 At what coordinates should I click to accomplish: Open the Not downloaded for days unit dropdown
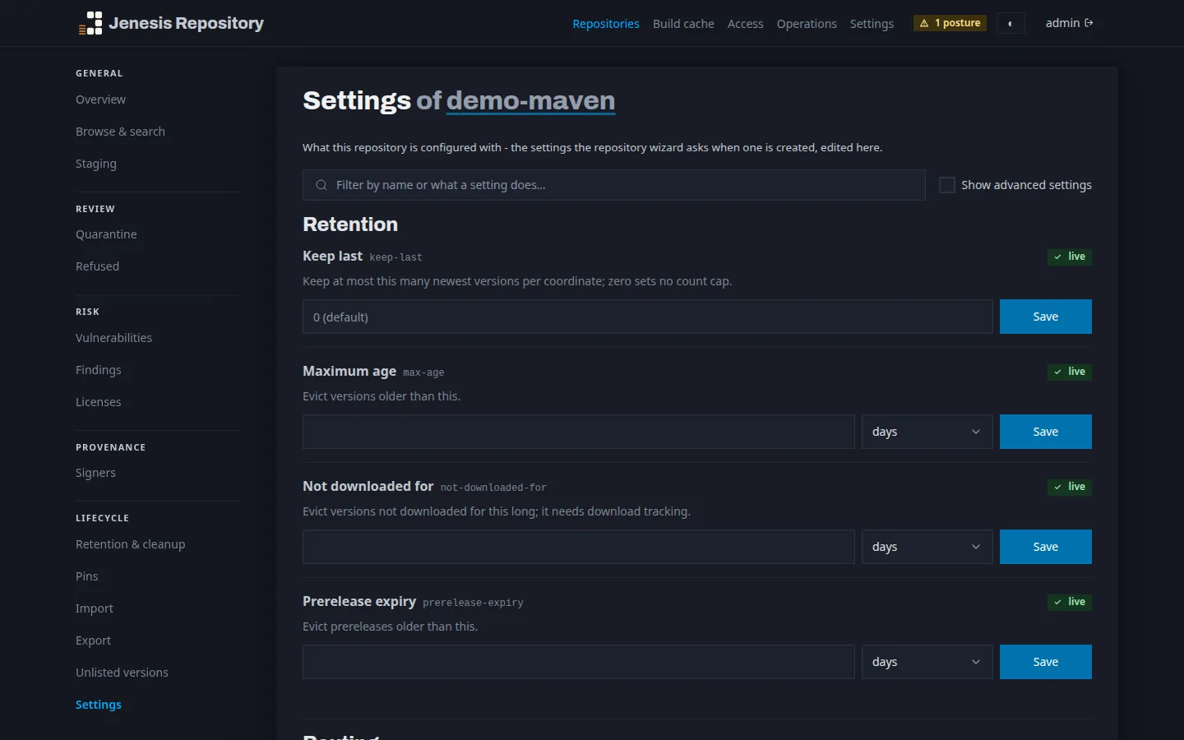pyautogui.click(x=927, y=547)
